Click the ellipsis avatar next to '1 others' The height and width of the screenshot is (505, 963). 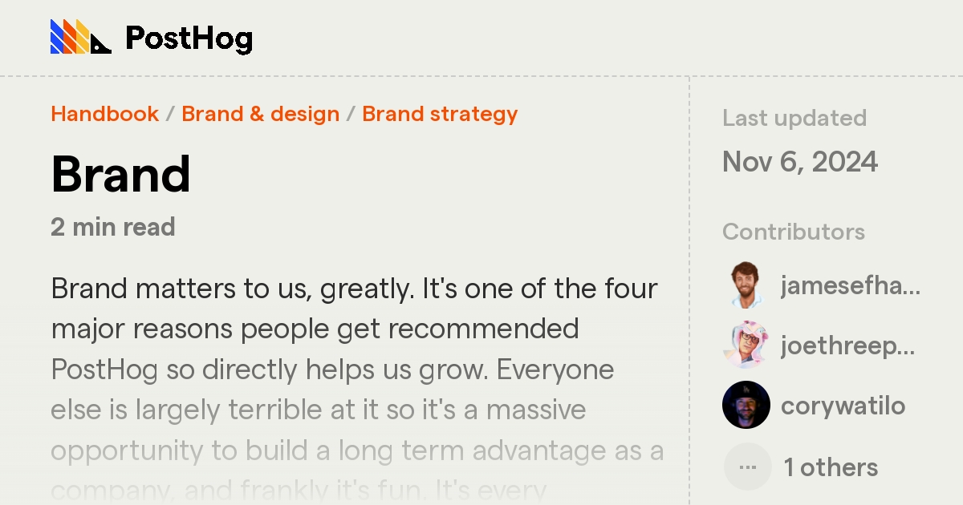(747, 466)
